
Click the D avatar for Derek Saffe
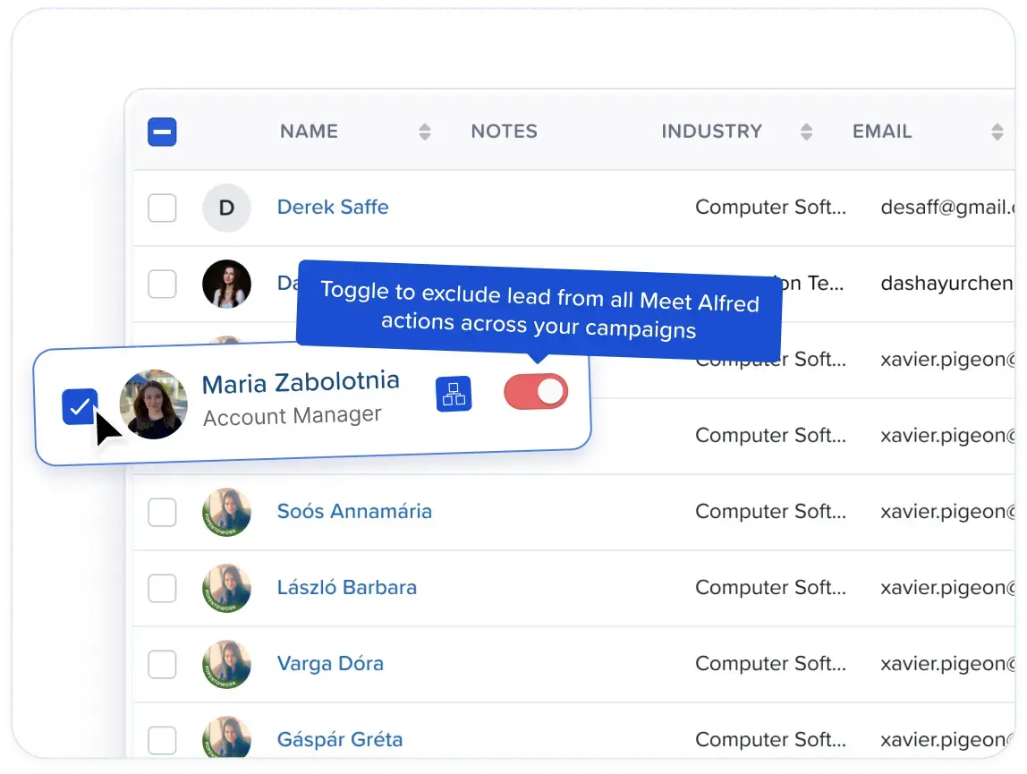tap(226, 208)
